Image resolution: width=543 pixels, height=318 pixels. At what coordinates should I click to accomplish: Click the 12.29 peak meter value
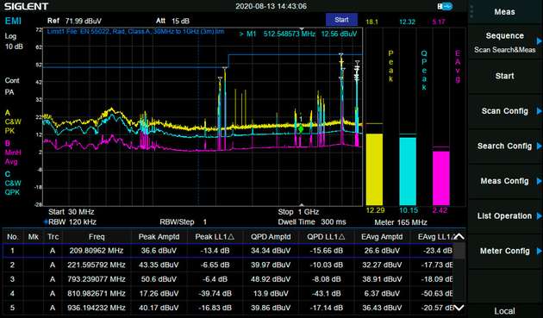coord(375,210)
